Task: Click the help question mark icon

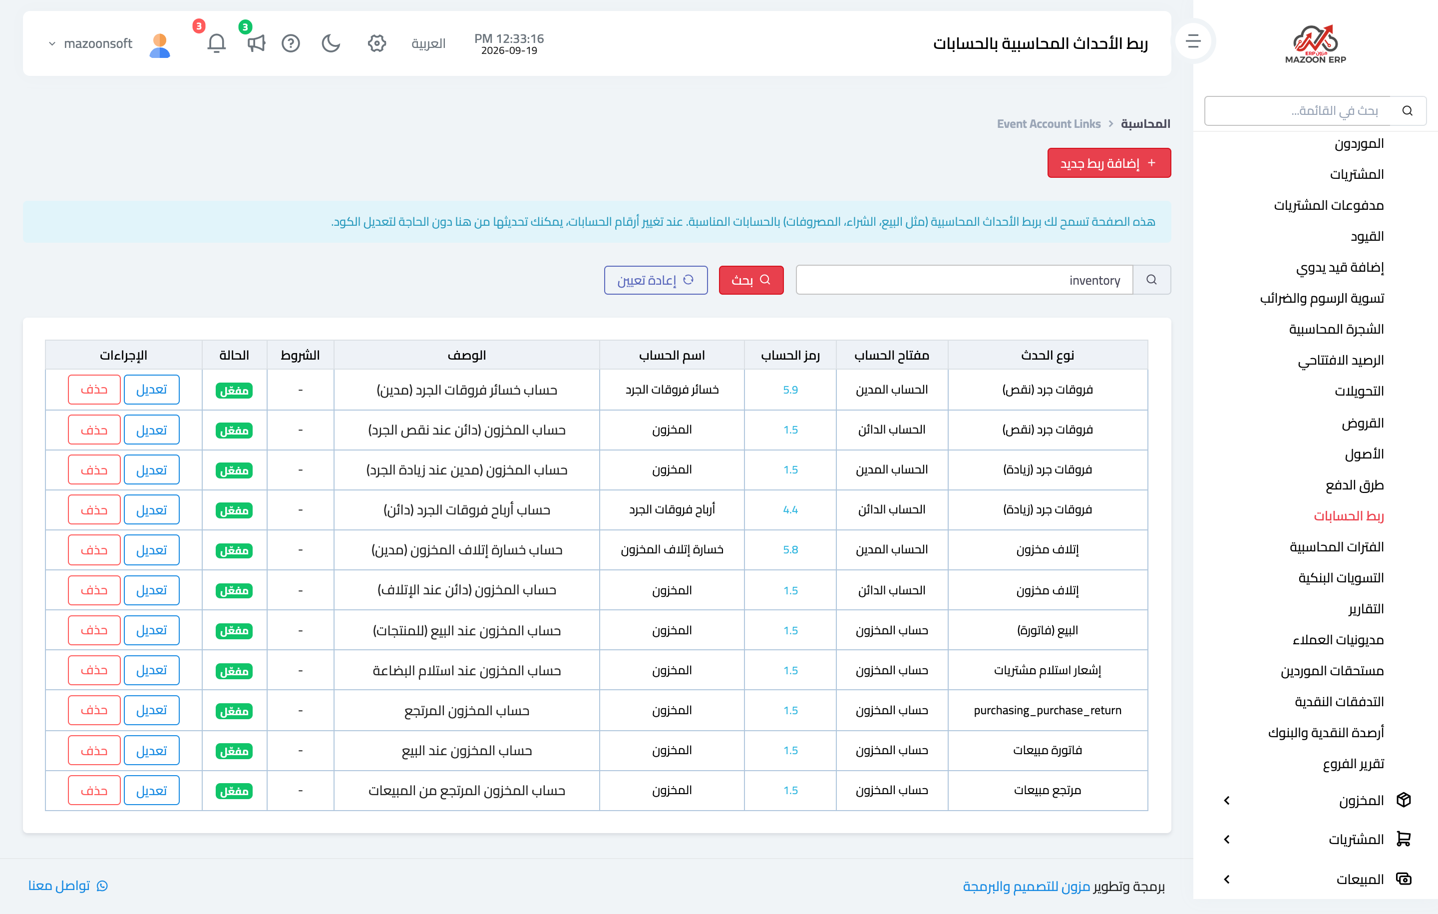Action: 291,43
